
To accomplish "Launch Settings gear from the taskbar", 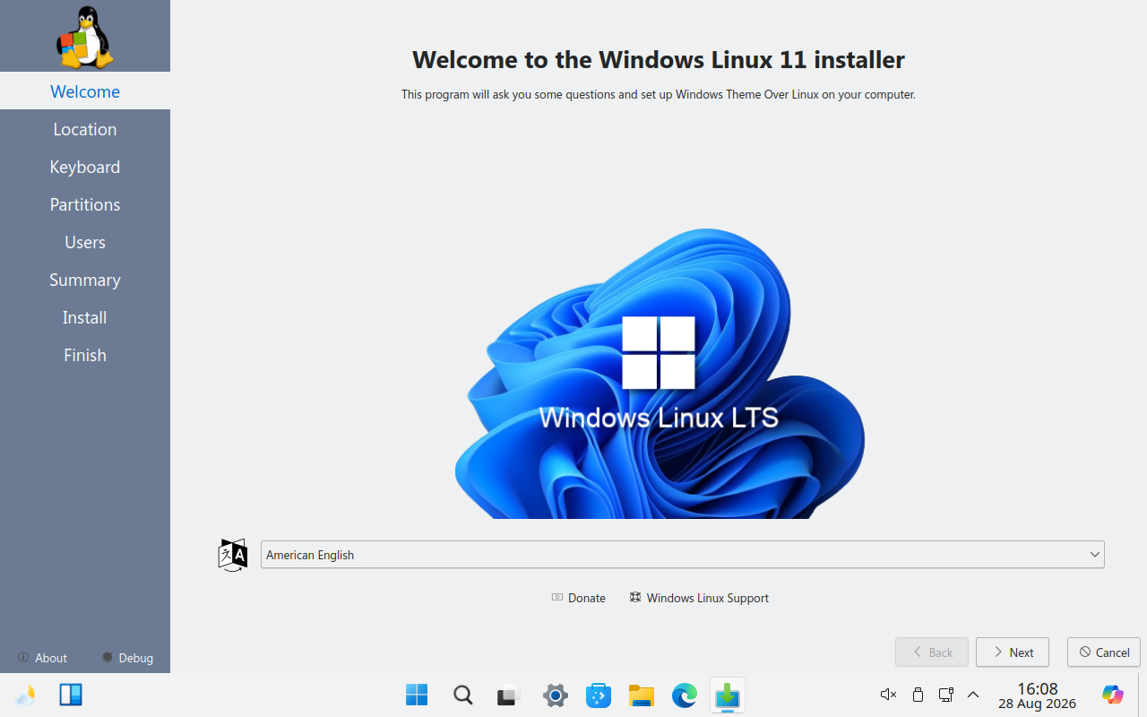I will pyautogui.click(x=556, y=695).
